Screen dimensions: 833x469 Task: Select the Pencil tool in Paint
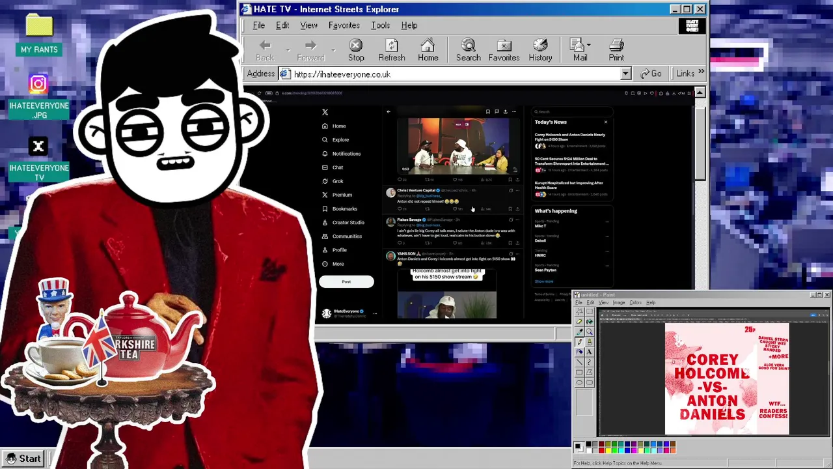[579, 342]
